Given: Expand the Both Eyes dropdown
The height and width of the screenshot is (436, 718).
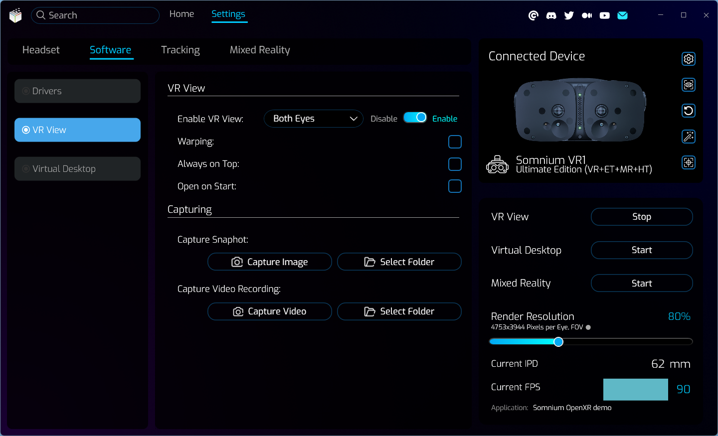Looking at the screenshot, I should (313, 119).
